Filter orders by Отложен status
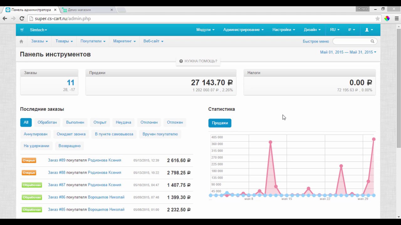401x225 pixels. (175, 122)
